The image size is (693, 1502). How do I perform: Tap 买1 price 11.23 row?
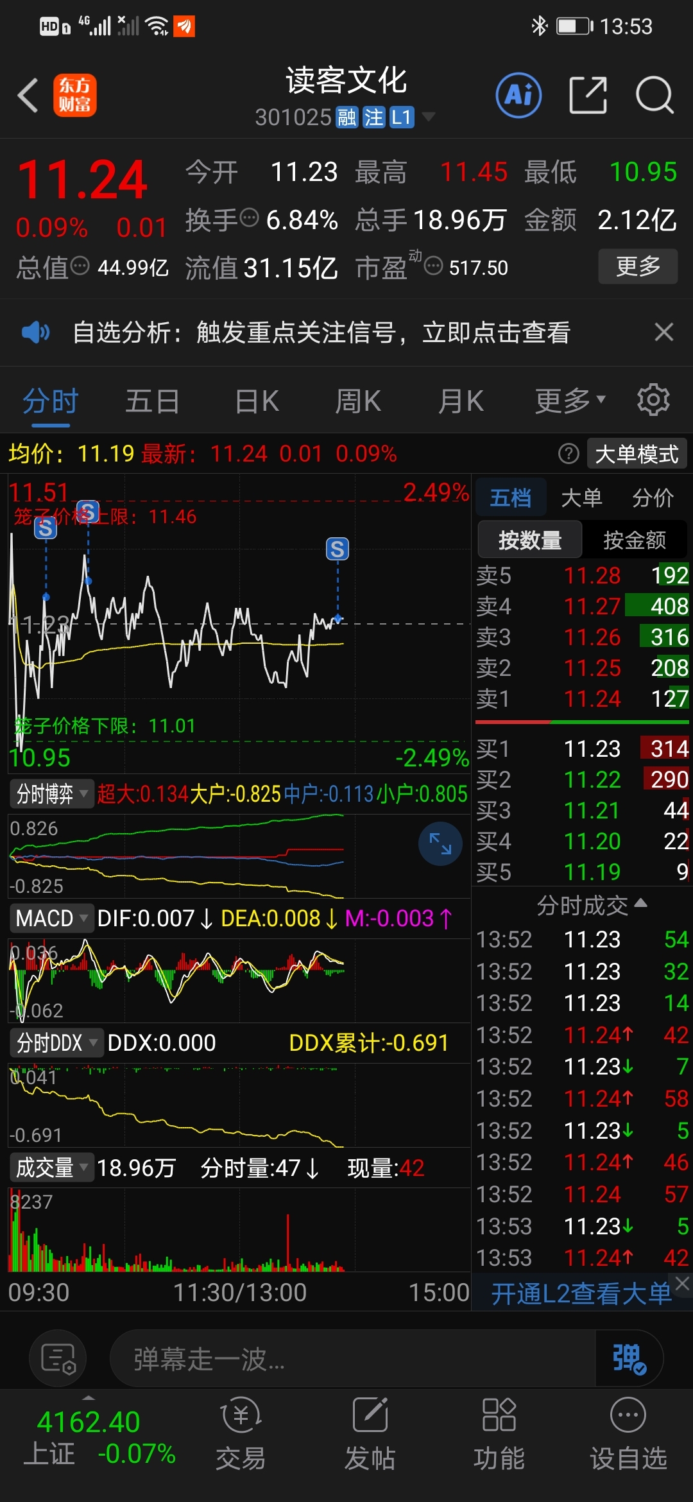(x=583, y=748)
